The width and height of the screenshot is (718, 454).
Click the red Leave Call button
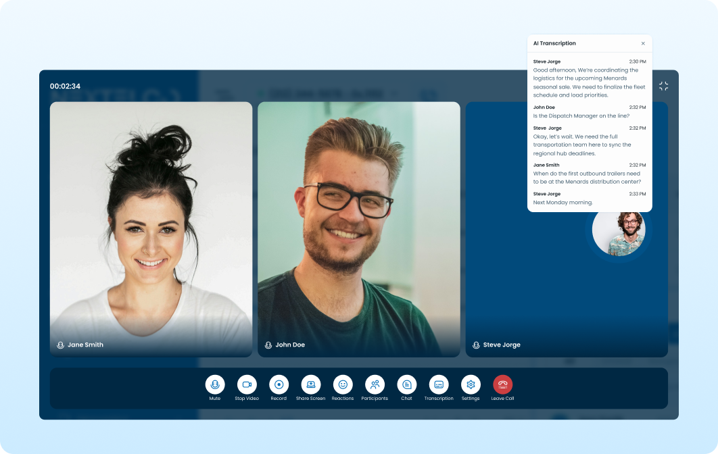click(x=502, y=384)
